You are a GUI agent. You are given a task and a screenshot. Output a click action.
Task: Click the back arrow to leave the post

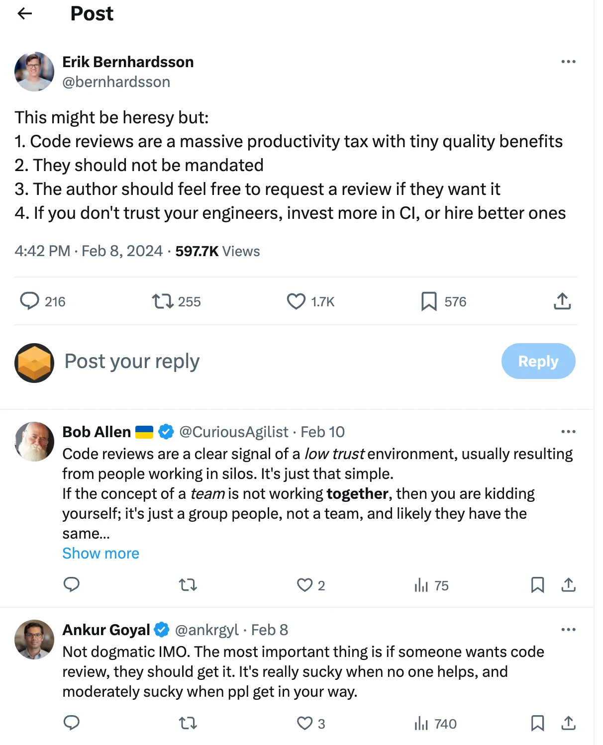pyautogui.click(x=24, y=13)
